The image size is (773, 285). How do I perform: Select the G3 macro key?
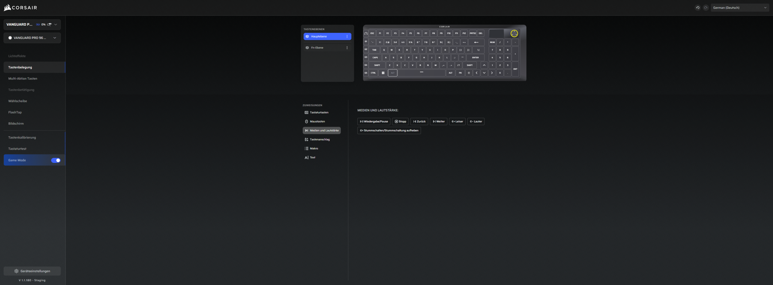366,57
